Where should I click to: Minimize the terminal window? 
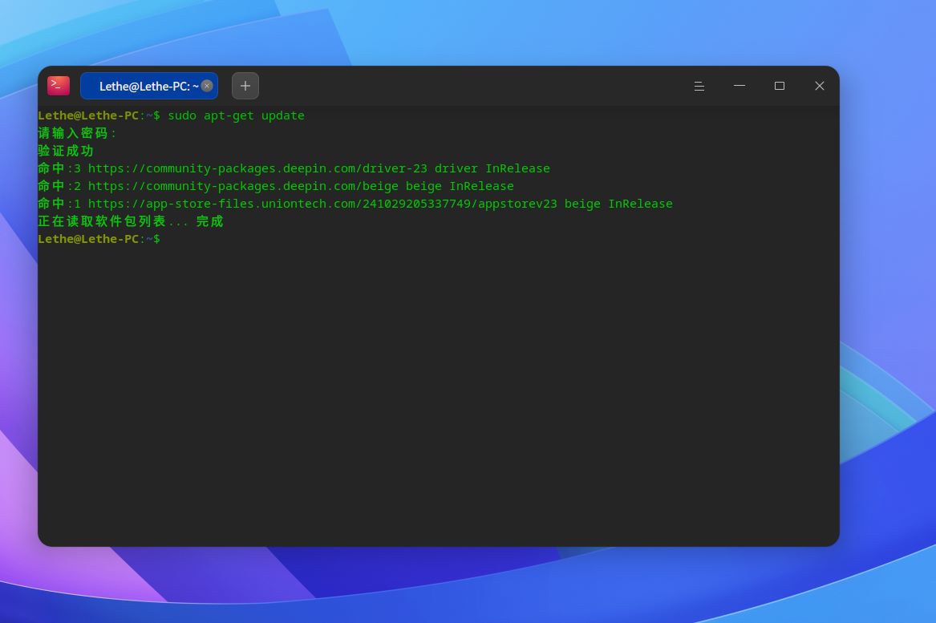pos(739,86)
